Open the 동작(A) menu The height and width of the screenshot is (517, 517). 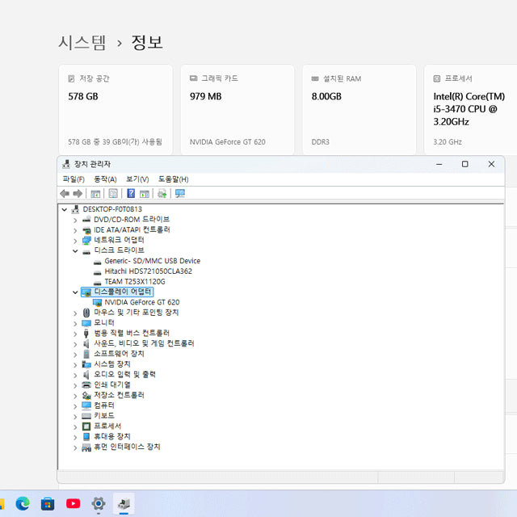[x=105, y=179]
